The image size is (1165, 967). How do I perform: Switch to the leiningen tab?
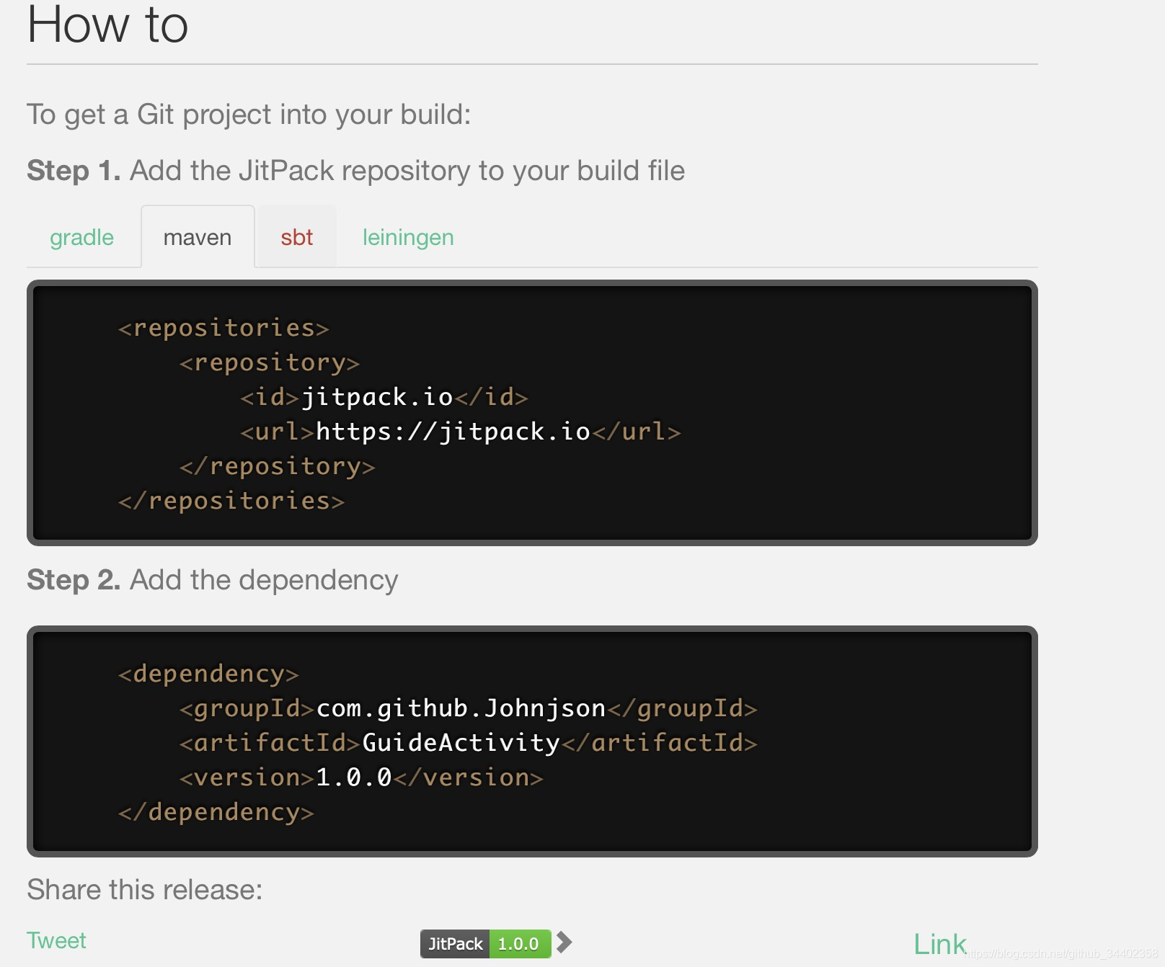coord(408,237)
